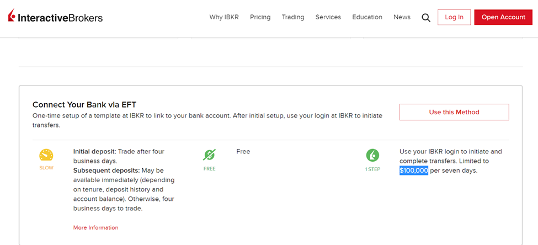Click the Subsequent deposits label
The width and height of the screenshot is (538, 245).
(x=106, y=171)
